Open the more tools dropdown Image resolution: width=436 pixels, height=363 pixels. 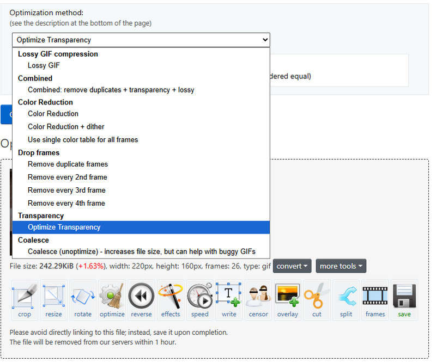(x=341, y=266)
